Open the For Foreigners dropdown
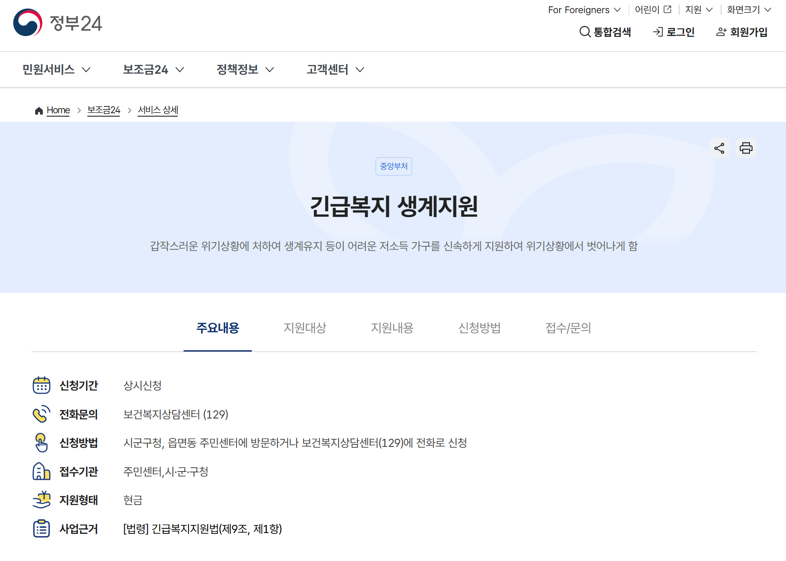This screenshot has height=561, width=786. 584,9
